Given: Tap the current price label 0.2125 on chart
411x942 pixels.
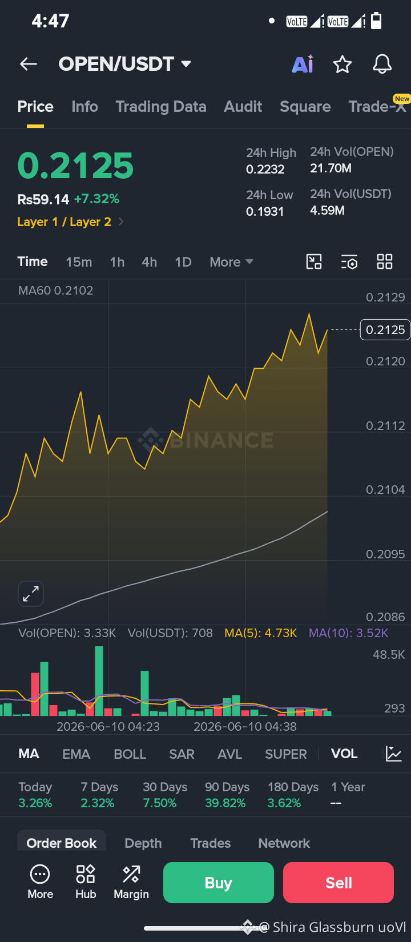Looking at the screenshot, I should pos(385,330).
